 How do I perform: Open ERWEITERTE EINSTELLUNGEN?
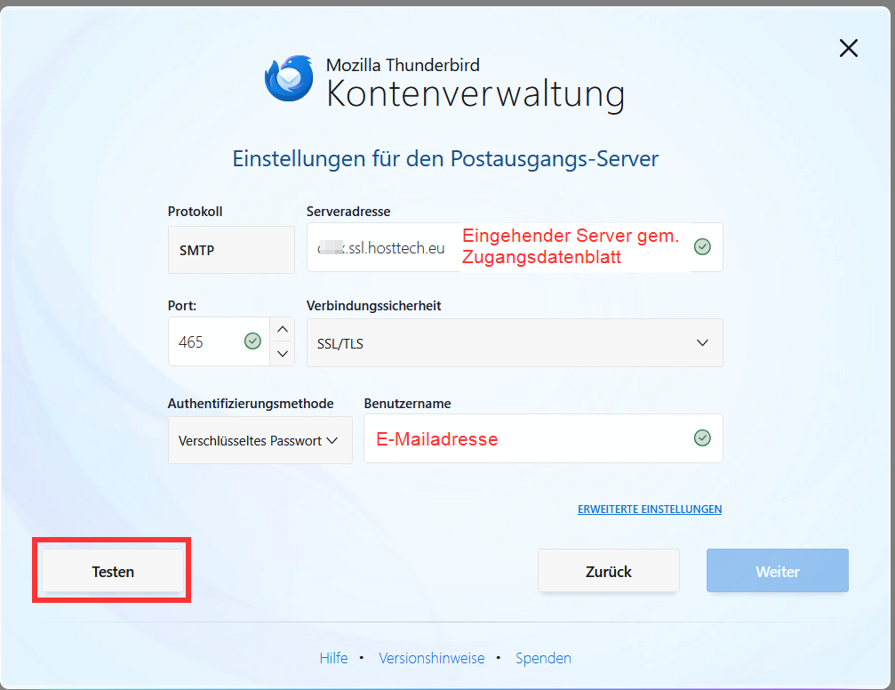pyautogui.click(x=650, y=509)
